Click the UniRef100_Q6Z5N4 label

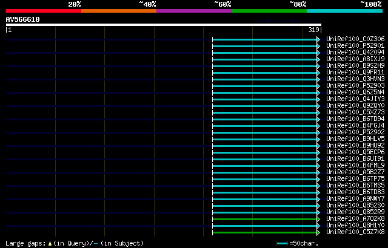click(x=355, y=93)
